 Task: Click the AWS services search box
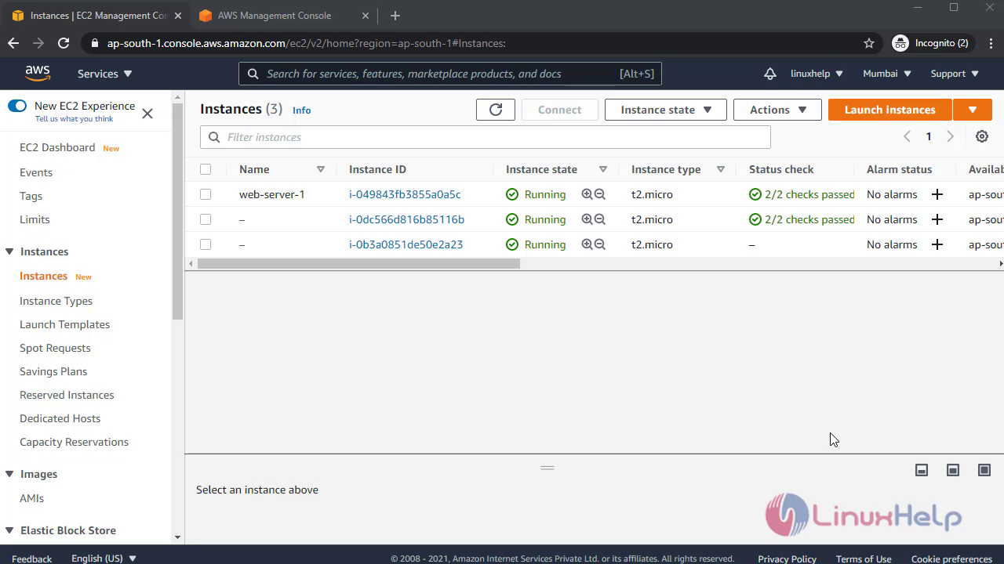450,74
